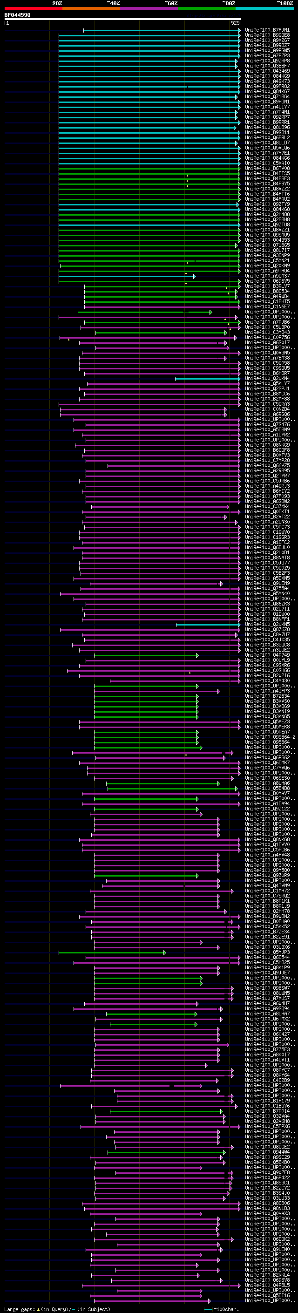Screen dimensions: 298x1313
Task: Select UniRef100_Q3EBF7 entry
Action: point(267,66)
